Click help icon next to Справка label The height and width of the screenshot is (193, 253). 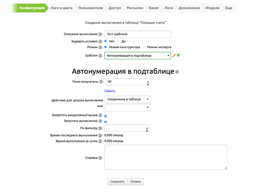coord(100,158)
